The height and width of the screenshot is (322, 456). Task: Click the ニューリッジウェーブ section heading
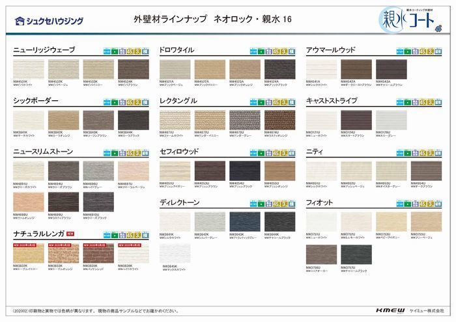44,50
